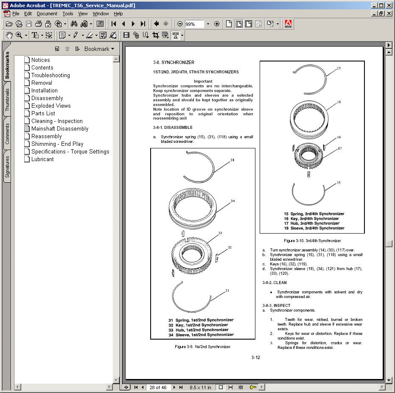Select the Movie tool filmstrip icon

(x=126, y=35)
